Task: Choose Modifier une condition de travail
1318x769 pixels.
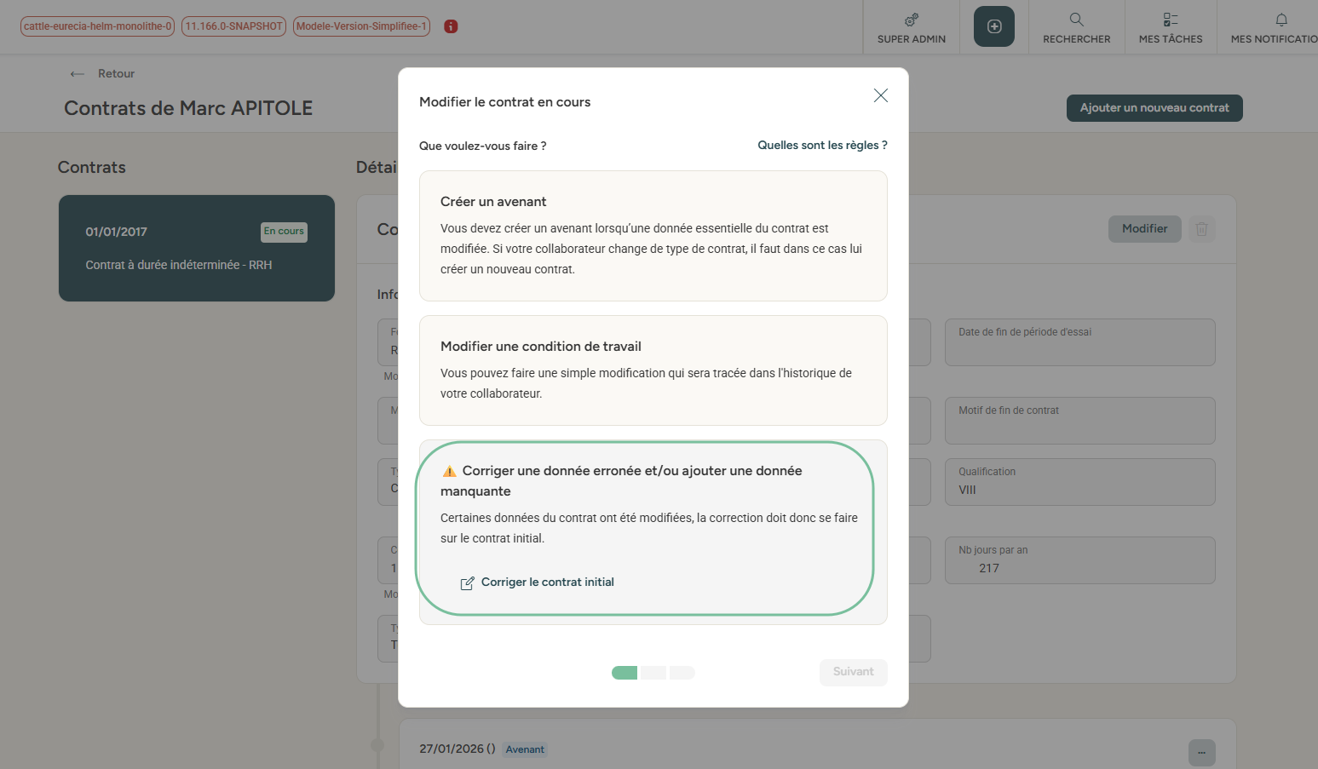Action: 653,370
